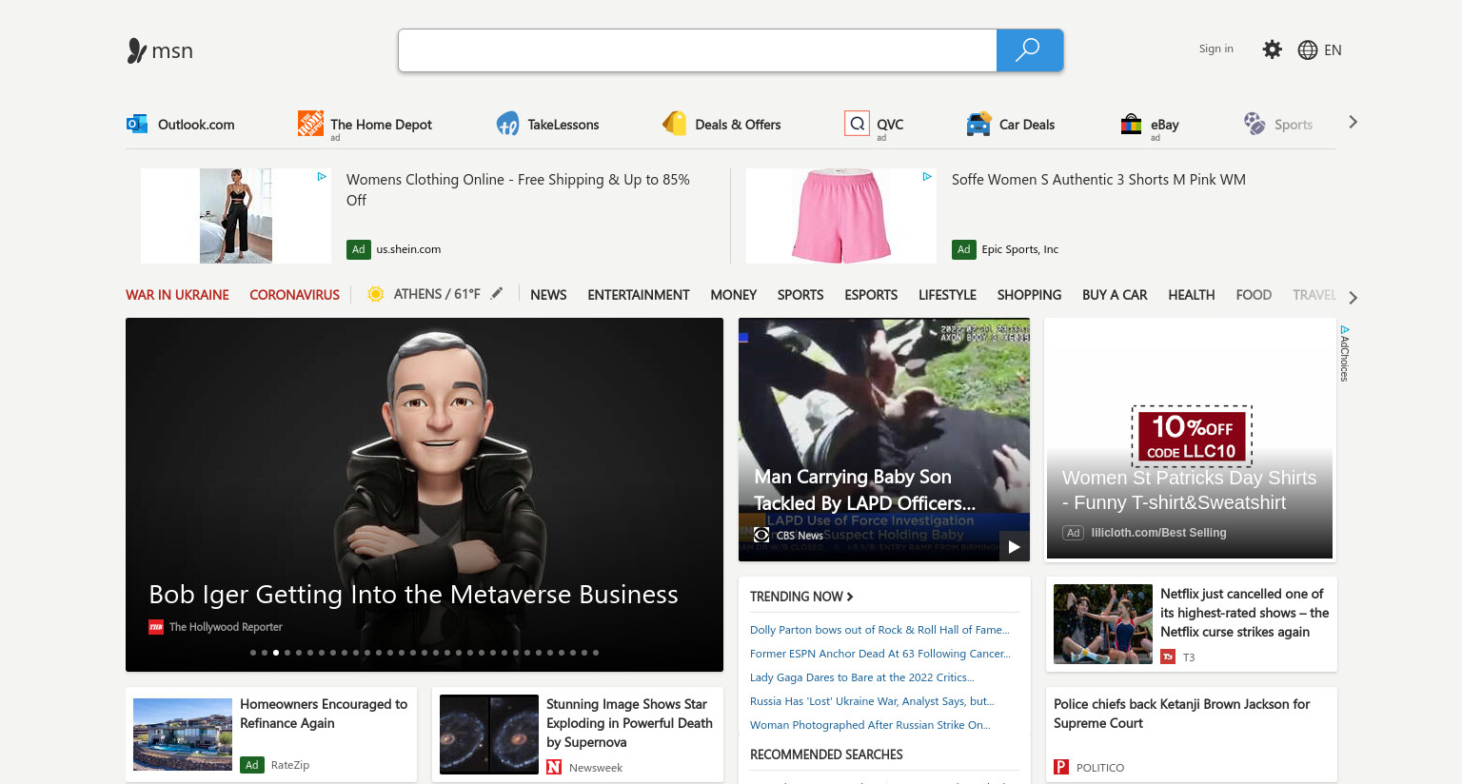Click the TakeLessons icon

click(x=507, y=124)
